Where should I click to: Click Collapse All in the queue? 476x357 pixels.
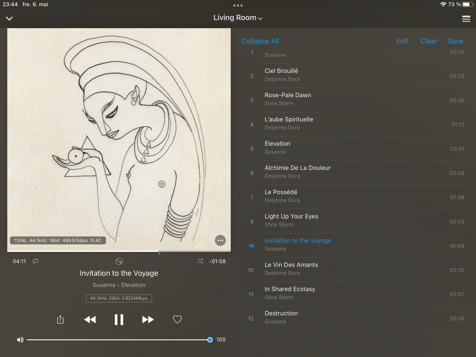tap(260, 41)
